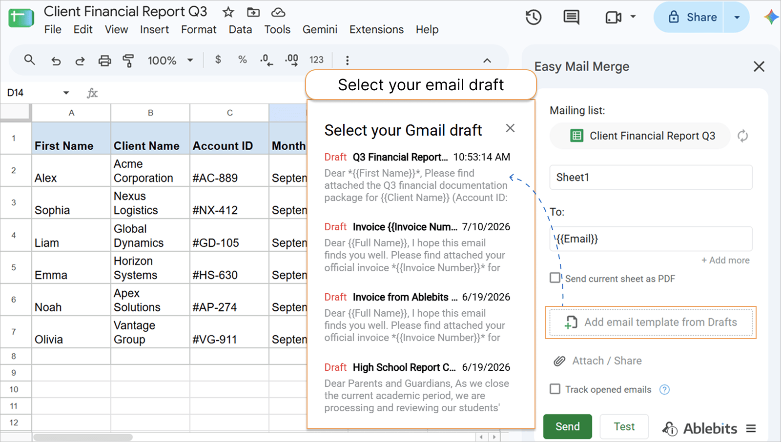Image resolution: width=781 pixels, height=442 pixels.
Task: Expand the Share options arrow
Action: tap(737, 17)
